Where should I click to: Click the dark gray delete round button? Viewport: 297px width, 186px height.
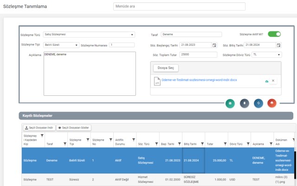click(245, 103)
